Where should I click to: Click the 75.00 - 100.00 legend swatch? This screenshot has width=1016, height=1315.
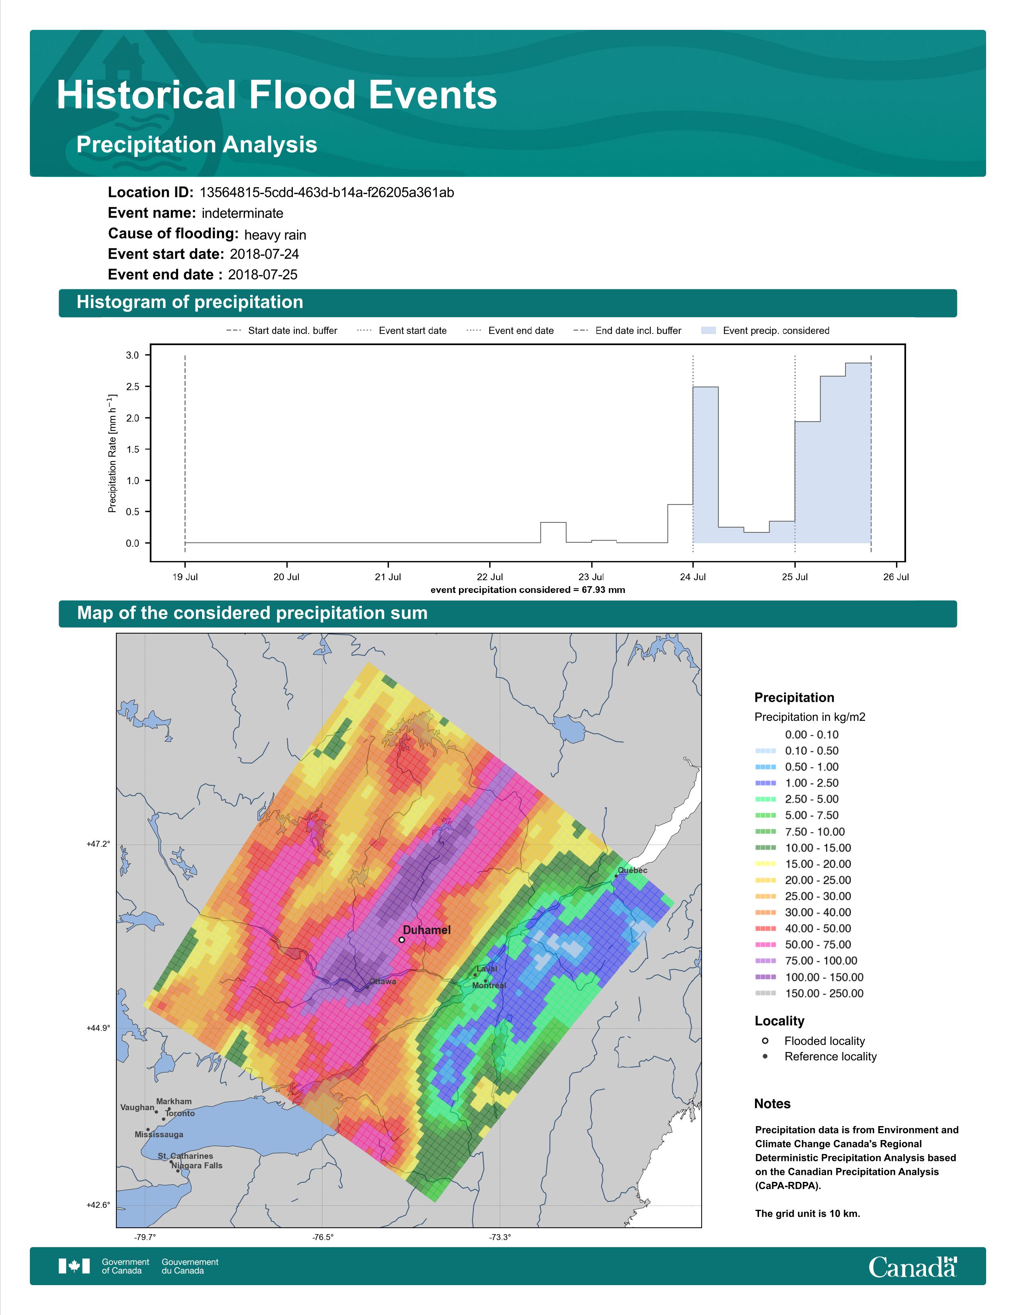click(765, 962)
